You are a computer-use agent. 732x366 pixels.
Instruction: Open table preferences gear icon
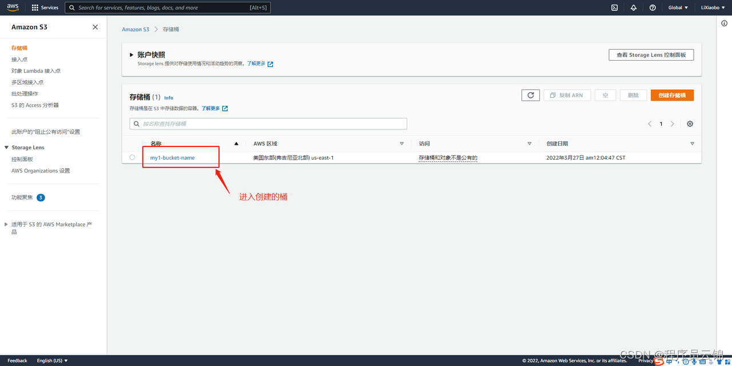click(690, 124)
